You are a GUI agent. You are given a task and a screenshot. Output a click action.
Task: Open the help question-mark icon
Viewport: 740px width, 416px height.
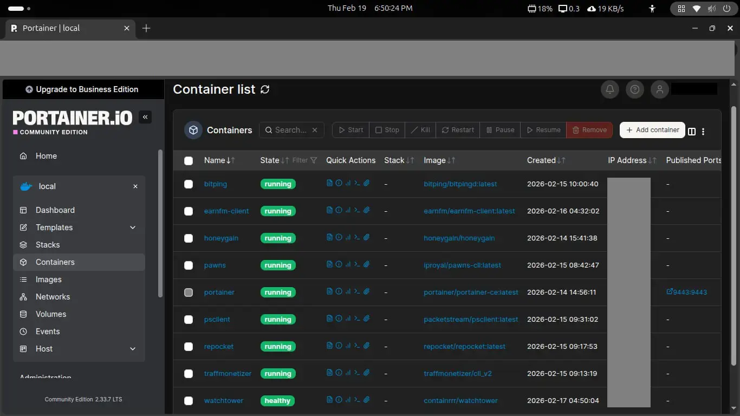point(635,89)
